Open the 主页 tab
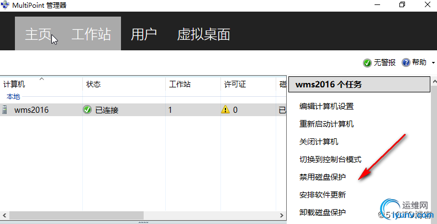437x224 pixels. (x=38, y=35)
